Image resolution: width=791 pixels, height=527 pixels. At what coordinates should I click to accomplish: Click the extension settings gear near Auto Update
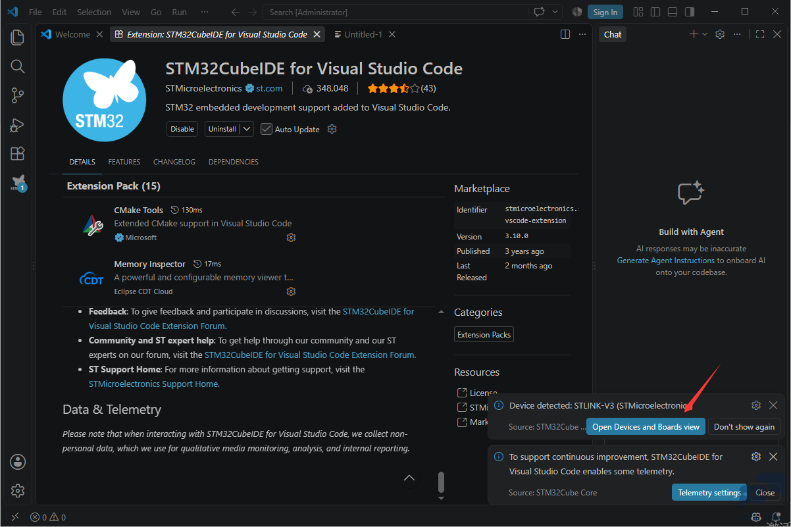point(332,129)
